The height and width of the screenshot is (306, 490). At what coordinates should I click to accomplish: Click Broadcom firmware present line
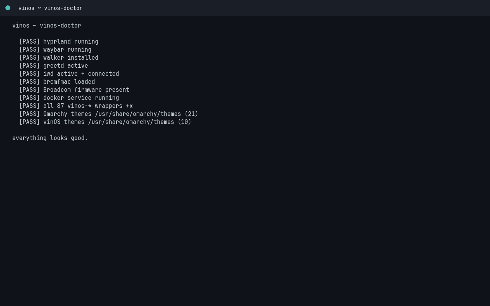(x=74, y=90)
